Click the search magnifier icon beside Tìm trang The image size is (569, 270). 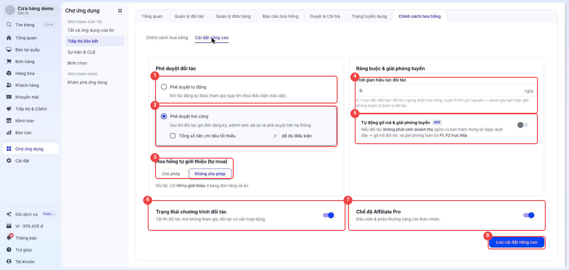9,25
